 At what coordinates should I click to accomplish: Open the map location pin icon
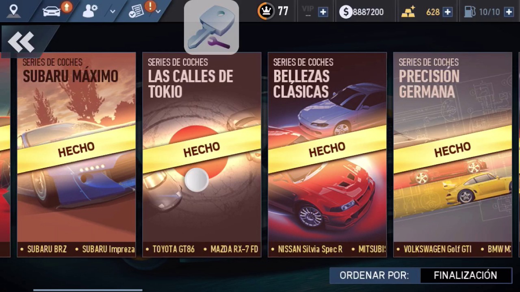tap(13, 11)
